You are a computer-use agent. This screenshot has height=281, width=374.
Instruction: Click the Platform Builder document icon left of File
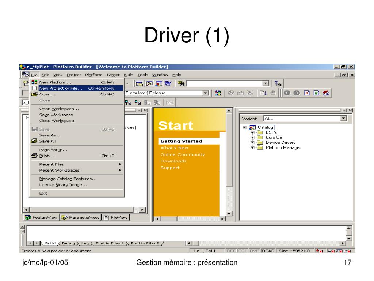(x=26, y=75)
